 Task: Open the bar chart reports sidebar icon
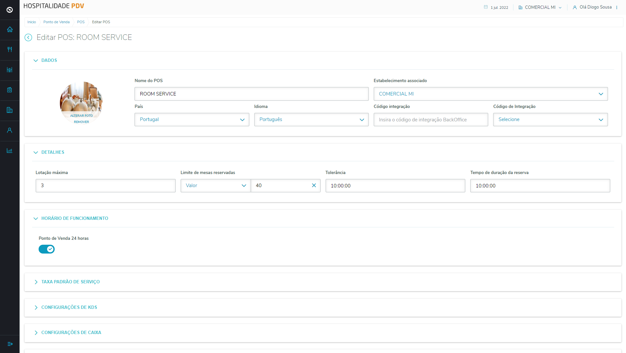10,151
